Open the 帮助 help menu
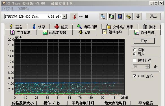This screenshot has height=106, width=165. [x=23, y=9]
